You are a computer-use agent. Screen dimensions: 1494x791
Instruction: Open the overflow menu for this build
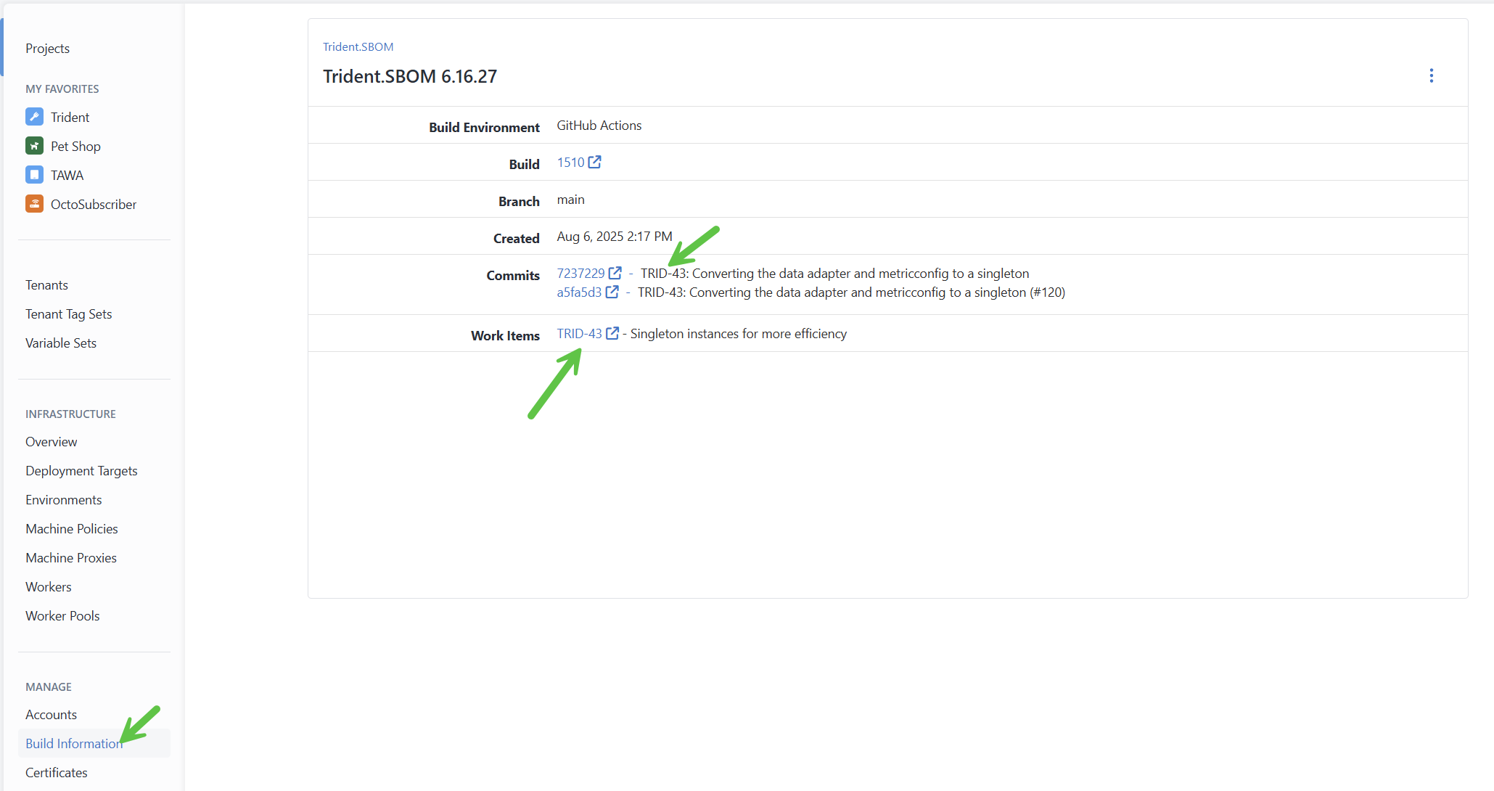(x=1432, y=75)
